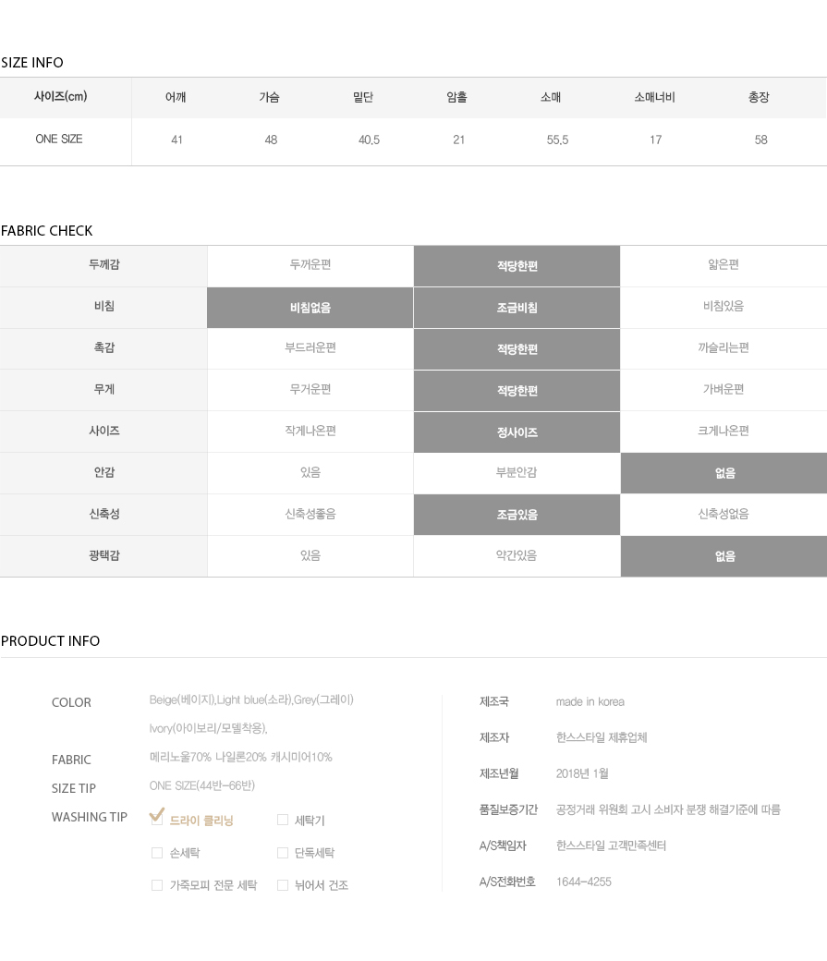Viewport: 827px width, 961px height.
Task: Click the 광택감 row header
Action: [103, 556]
